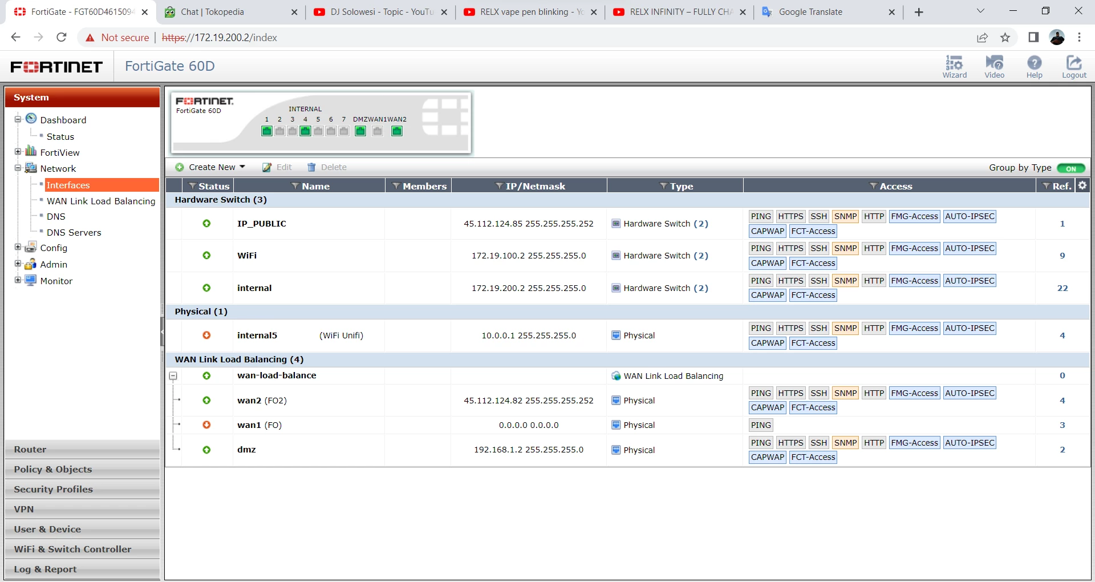This screenshot has height=582, width=1095.
Task: Select DNS Servers in Network tree
Action: [x=74, y=232]
